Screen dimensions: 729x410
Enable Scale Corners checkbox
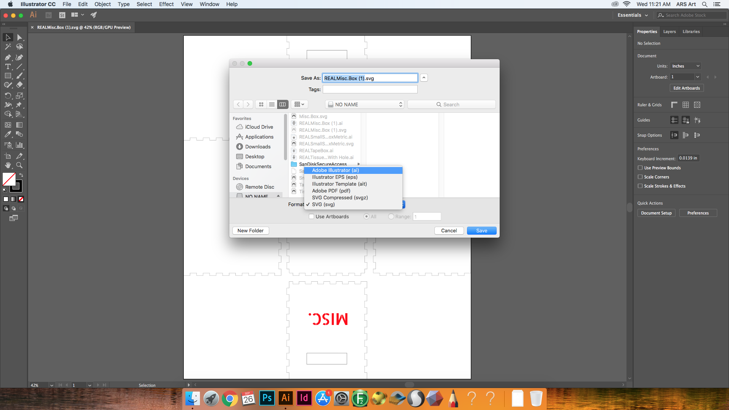(x=640, y=177)
